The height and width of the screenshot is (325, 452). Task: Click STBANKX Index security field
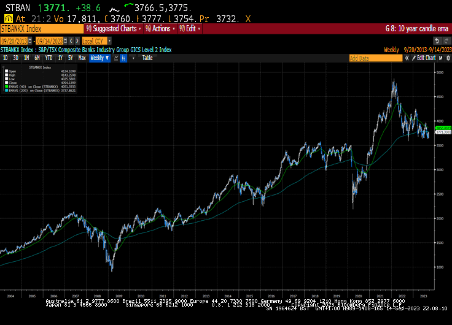42,29
